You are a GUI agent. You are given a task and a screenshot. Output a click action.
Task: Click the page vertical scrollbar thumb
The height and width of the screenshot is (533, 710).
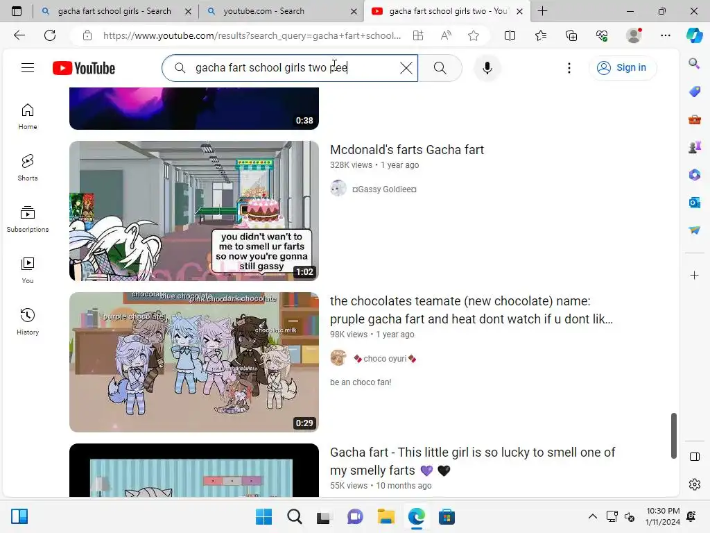coord(674,436)
